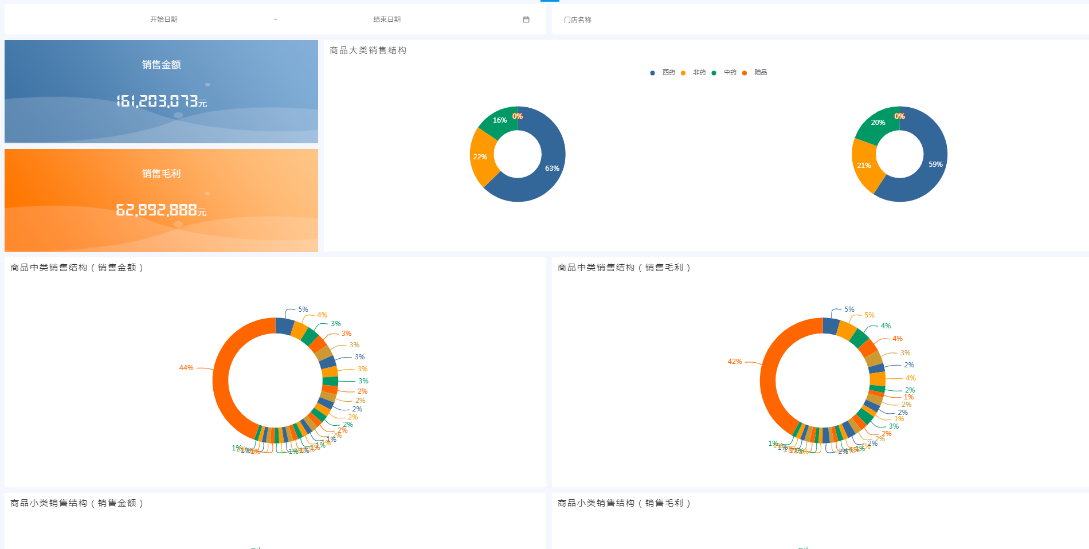Focus the 门店名称 store name field
This screenshot has height=549, width=1089.
click(820, 19)
